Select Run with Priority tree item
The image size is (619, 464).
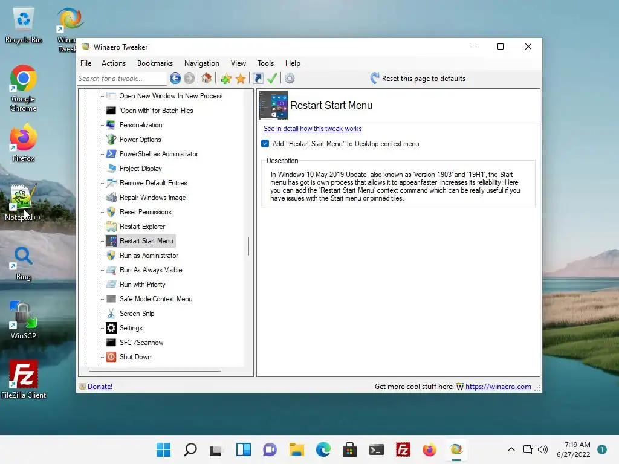pyautogui.click(x=142, y=285)
